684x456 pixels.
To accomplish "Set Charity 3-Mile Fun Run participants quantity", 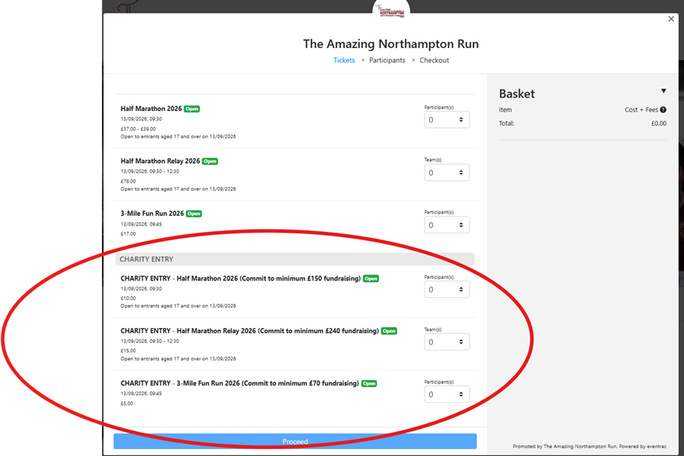I will tap(447, 394).
